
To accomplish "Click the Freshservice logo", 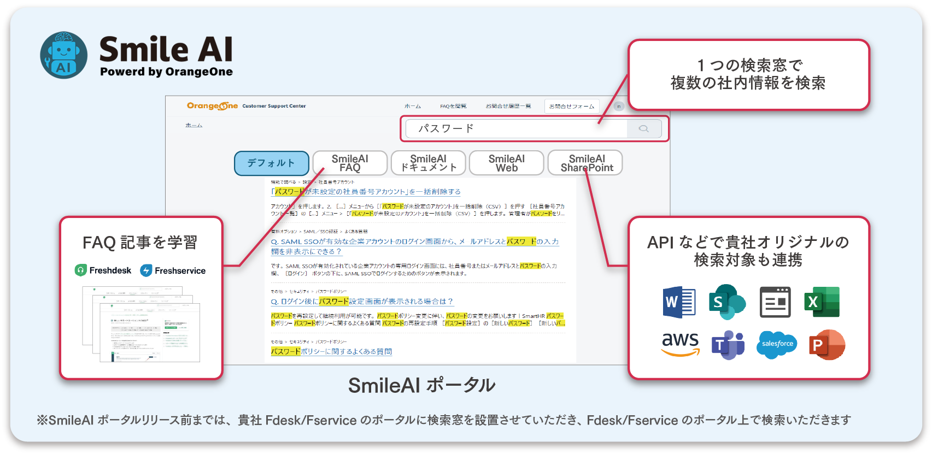I will coord(173,270).
